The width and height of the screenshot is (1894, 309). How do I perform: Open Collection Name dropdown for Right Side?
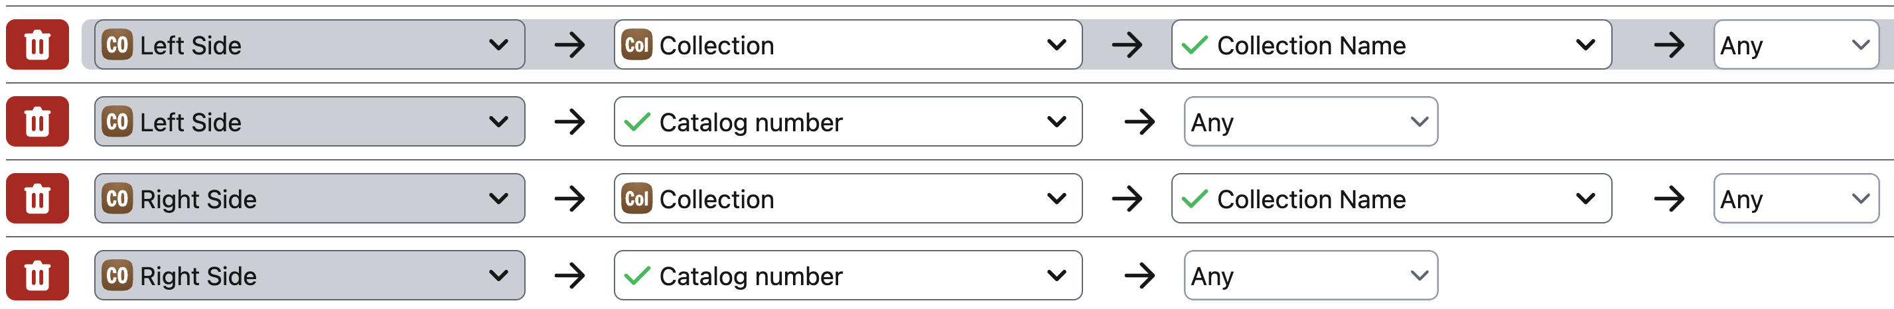pos(1391,198)
